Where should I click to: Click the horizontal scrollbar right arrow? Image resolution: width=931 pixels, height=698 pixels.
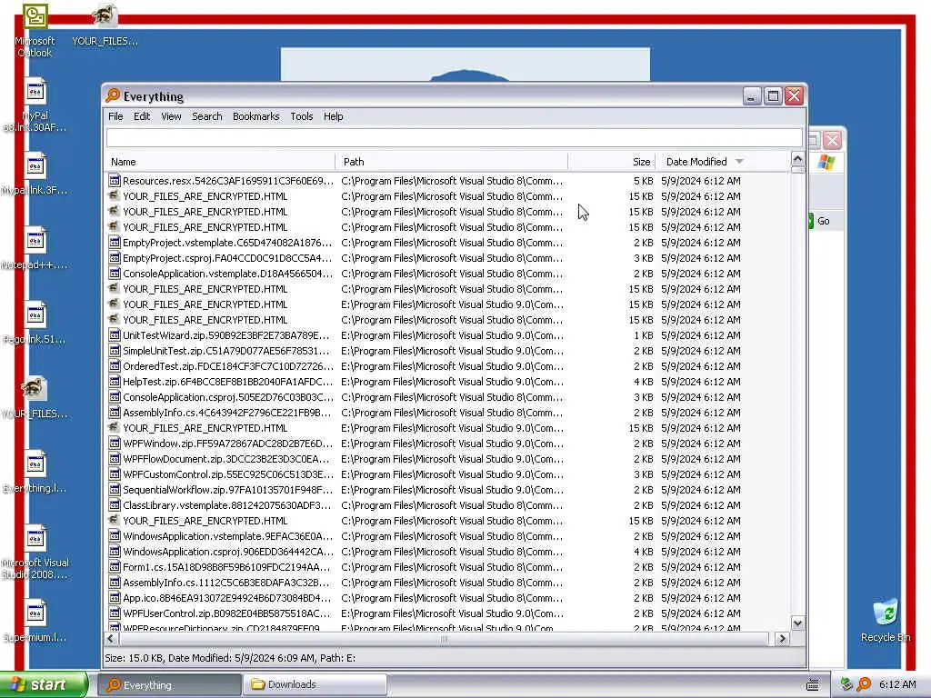click(x=782, y=639)
